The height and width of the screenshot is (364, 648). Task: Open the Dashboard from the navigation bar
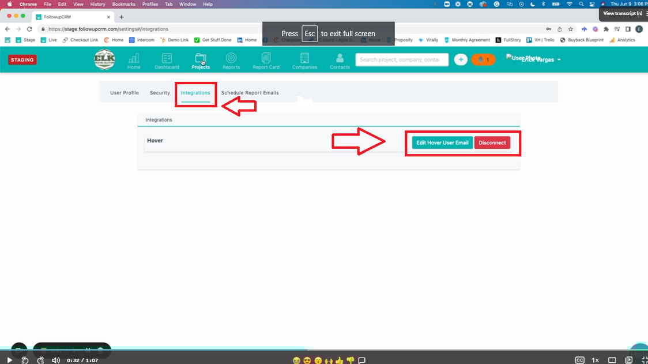167,59
